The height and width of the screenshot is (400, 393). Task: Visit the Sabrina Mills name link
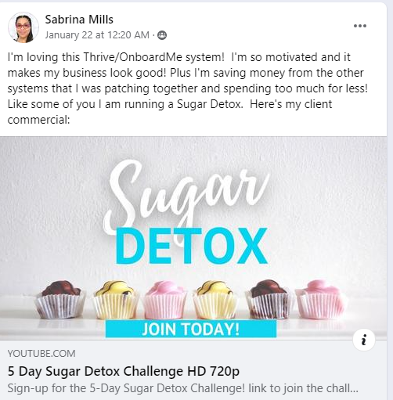(x=79, y=20)
